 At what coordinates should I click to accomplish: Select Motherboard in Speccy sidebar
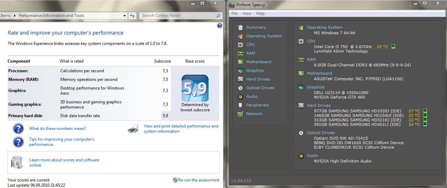[259, 62]
